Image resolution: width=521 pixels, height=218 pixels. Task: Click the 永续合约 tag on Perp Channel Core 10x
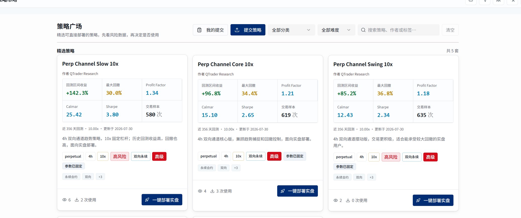(x=207, y=168)
